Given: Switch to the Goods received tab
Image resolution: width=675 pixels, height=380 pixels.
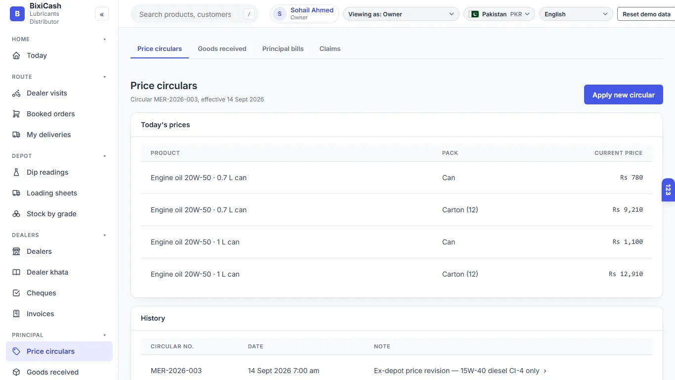Looking at the screenshot, I should click(222, 48).
